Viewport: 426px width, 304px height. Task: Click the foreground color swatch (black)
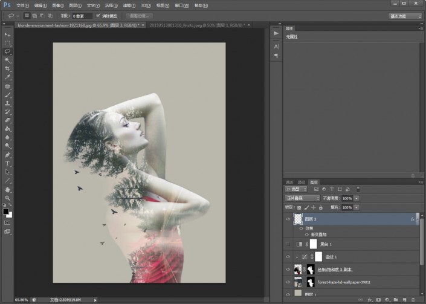point(6,212)
